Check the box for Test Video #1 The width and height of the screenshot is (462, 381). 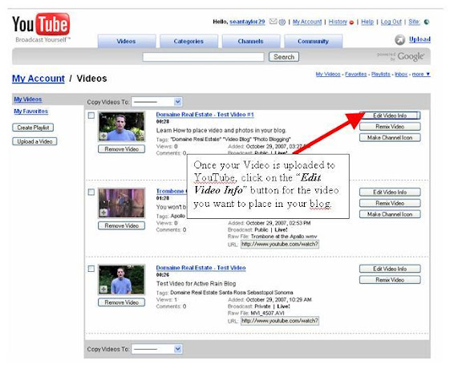tap(91, 116)
